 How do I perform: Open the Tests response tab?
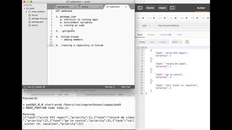click(x=179, y=35)
